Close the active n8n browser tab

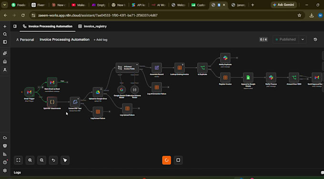pos(224,5)
